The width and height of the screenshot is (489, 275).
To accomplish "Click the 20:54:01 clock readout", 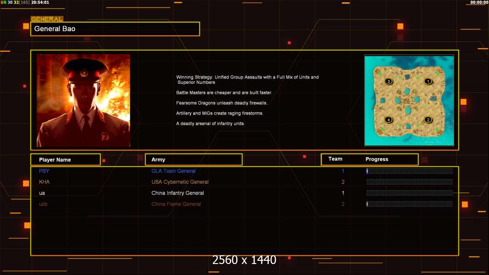I will point(40,2).
